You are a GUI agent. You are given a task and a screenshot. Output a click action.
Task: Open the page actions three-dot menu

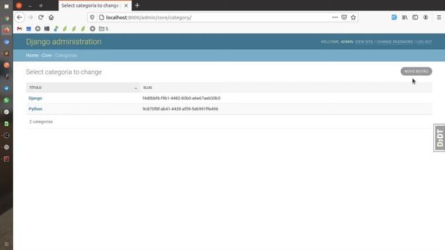[x=335, y=17]
